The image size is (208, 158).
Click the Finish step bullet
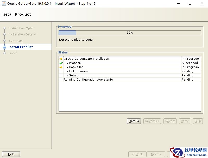click(5, 53)
